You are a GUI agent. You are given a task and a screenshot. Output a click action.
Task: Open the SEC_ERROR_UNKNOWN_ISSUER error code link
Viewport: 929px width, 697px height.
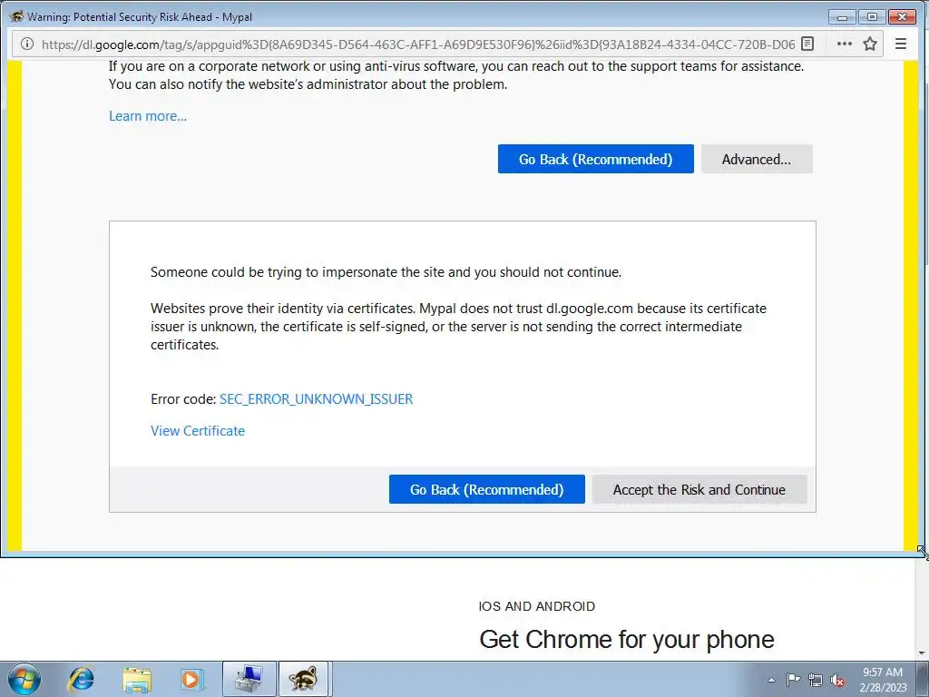(x=316, y=399)
